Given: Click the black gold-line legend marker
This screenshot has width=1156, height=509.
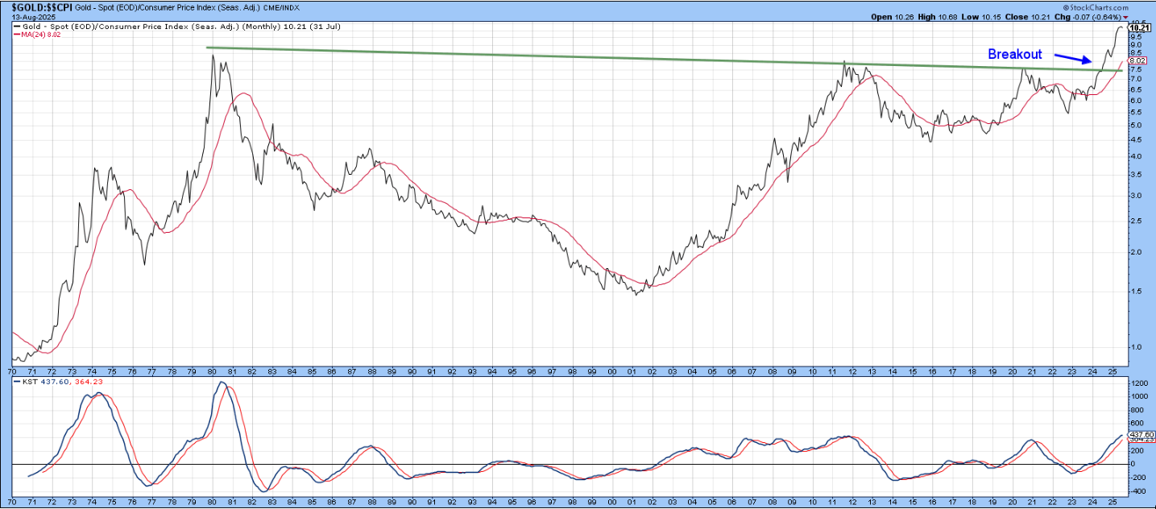Looking at the screenshot, I should pos(18,27).
